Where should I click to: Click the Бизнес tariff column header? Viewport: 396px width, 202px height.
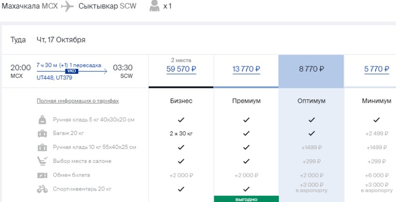[x=181, y=101]
